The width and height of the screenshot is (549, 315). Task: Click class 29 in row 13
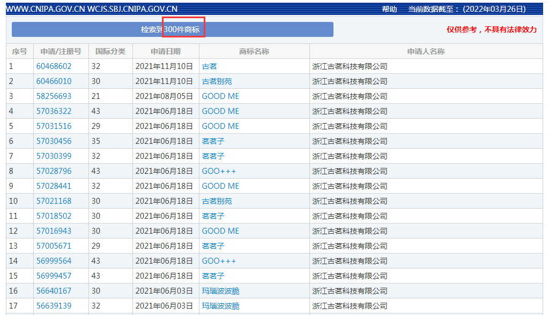pyautogui.click(x=96, y=246)
